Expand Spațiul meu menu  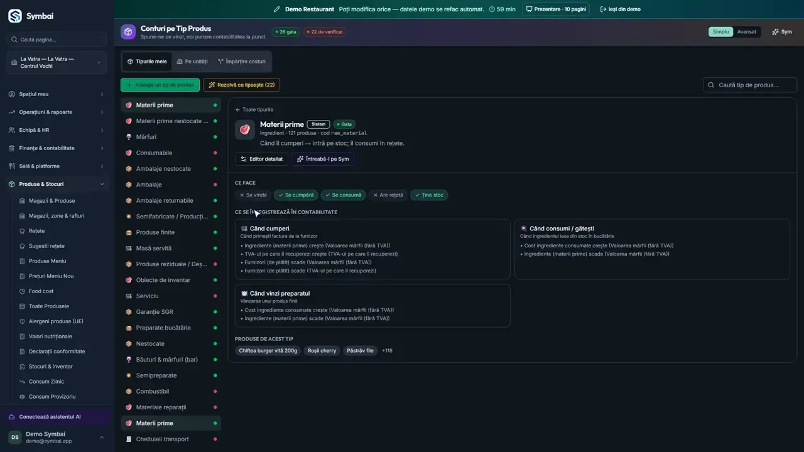click(x=57, y=94)
